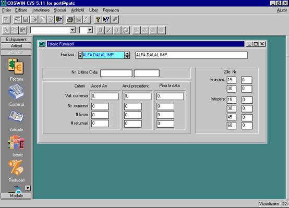The height and width of the screenshot is (208, 289).
Task: Click the Pina la data column header
Action: 170,85
